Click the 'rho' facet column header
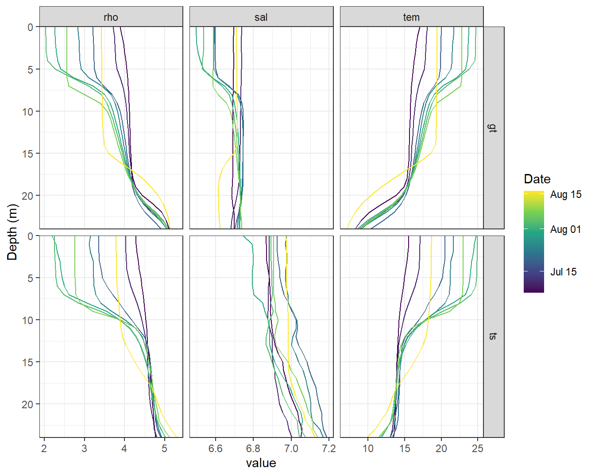Image resolution: width=595 pixels, height=476 pixels. (x=111, y=17)
